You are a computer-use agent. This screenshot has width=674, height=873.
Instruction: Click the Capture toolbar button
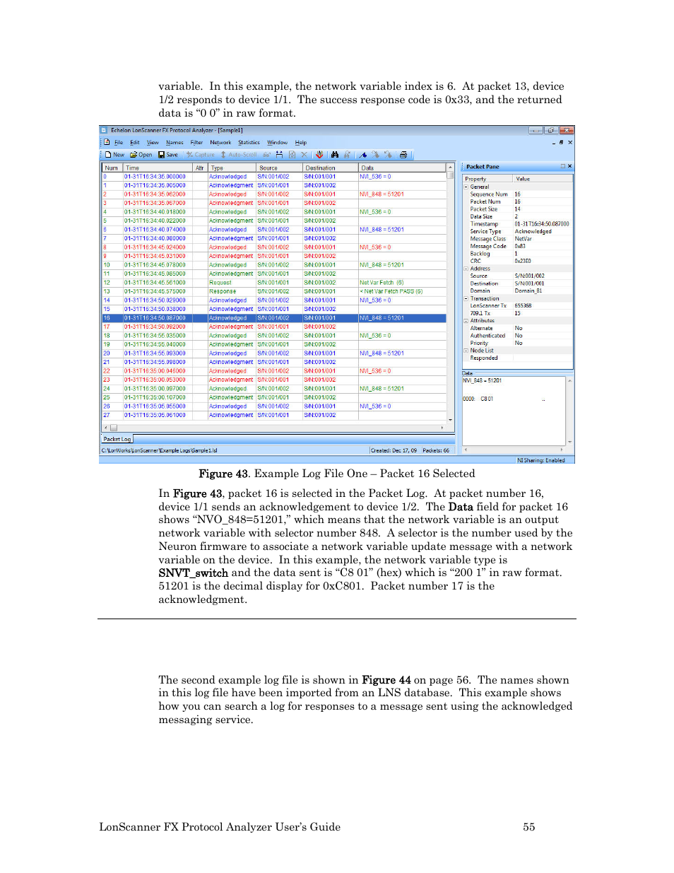click(x=201, y=155)
